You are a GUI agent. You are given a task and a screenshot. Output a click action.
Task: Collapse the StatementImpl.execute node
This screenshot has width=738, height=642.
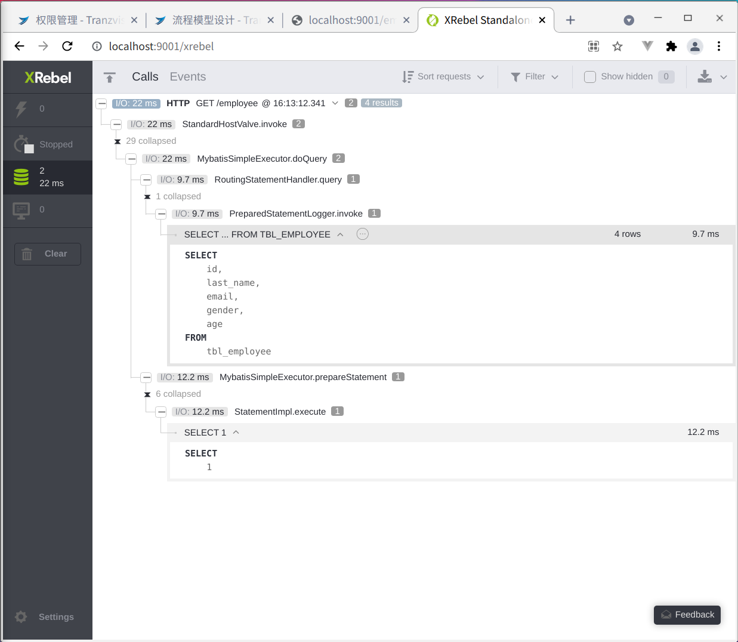(x=162, y=412)
